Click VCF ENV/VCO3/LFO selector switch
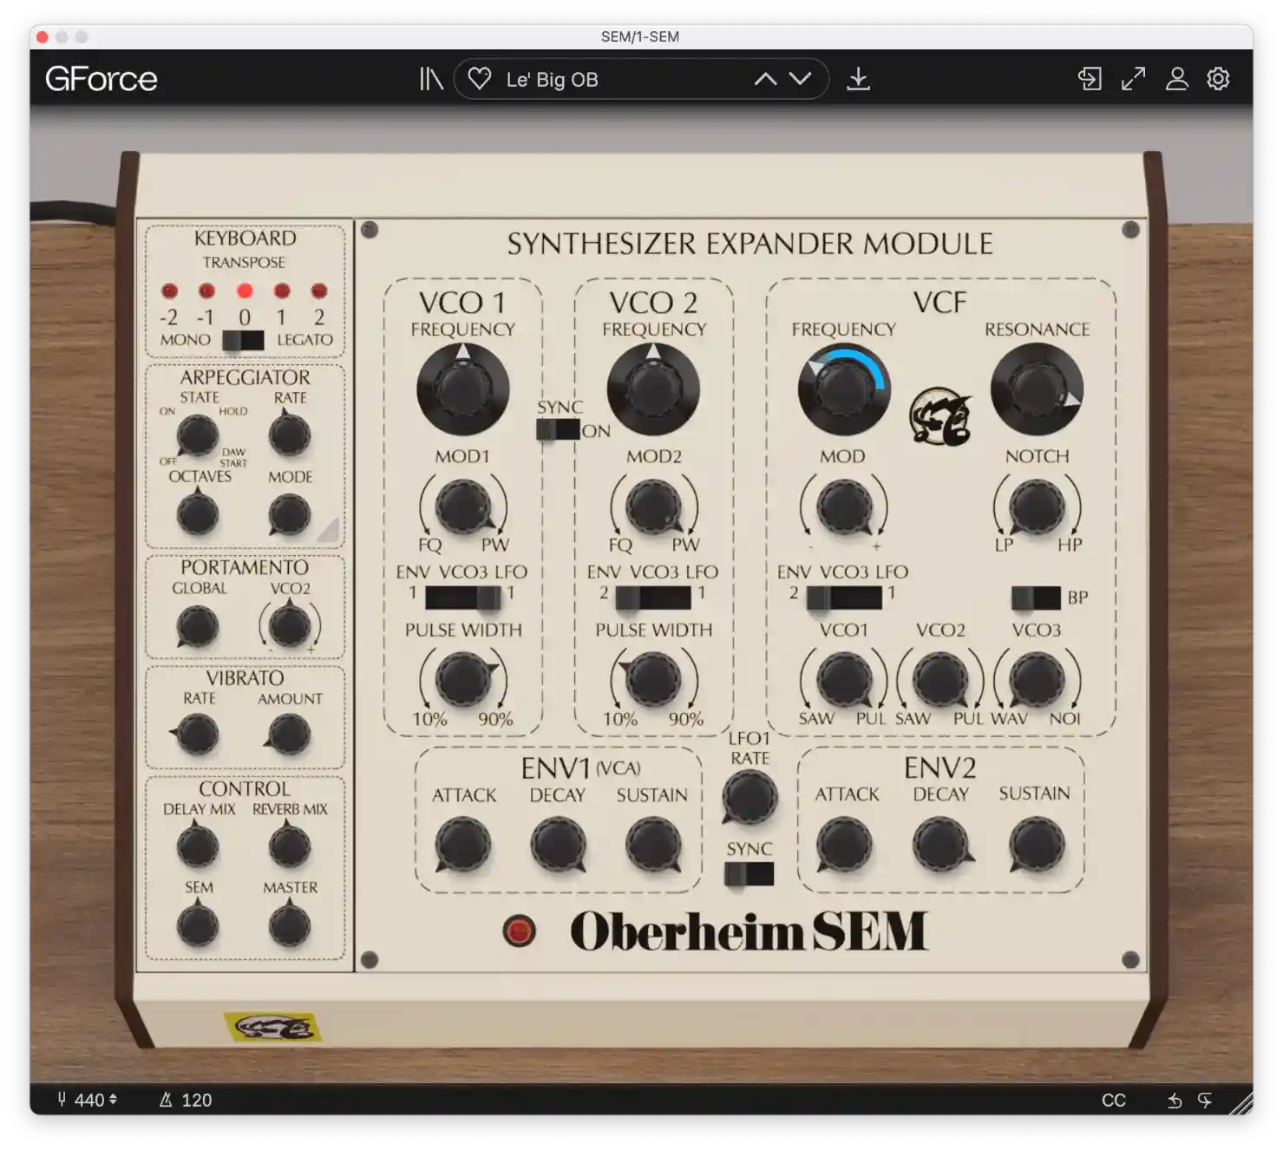 pos(844,598)
